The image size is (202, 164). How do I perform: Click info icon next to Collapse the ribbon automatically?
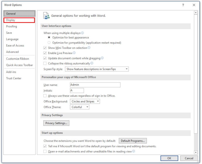(x=92, y=63)
